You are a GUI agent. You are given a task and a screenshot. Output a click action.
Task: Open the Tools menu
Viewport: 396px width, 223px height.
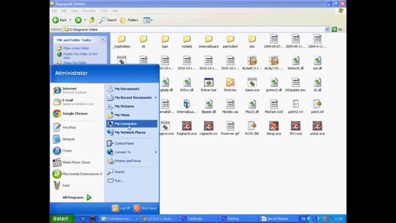[104, 11]
